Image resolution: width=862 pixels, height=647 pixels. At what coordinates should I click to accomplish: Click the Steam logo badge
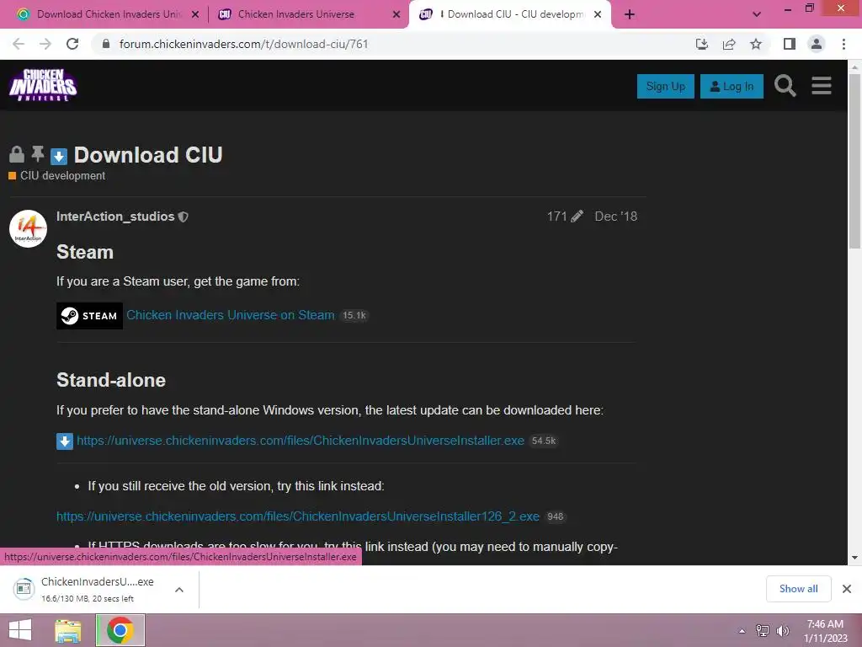[89, 316]
